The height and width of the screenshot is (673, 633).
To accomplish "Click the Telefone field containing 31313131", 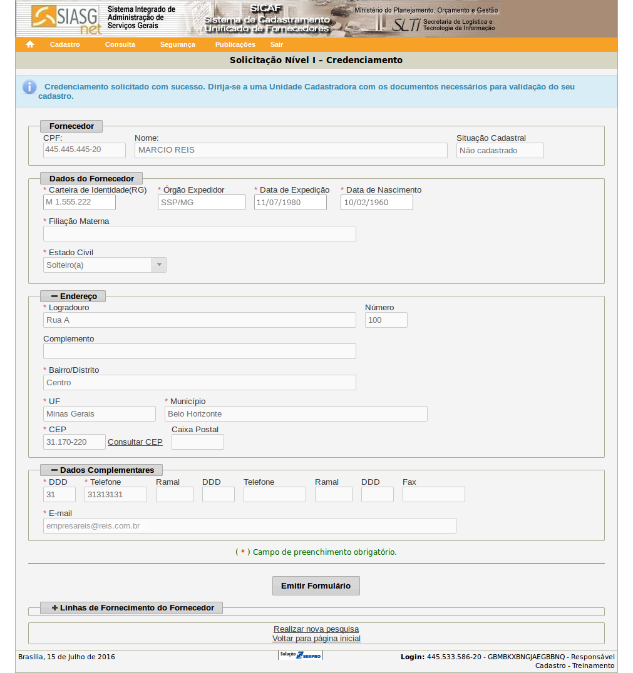I will tap(116, 495).
